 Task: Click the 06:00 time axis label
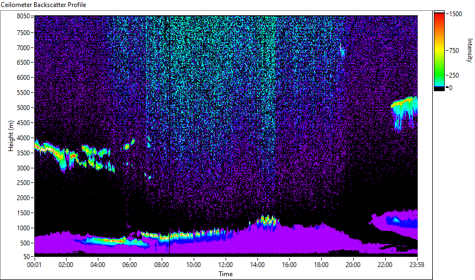(x=130, y=265)
